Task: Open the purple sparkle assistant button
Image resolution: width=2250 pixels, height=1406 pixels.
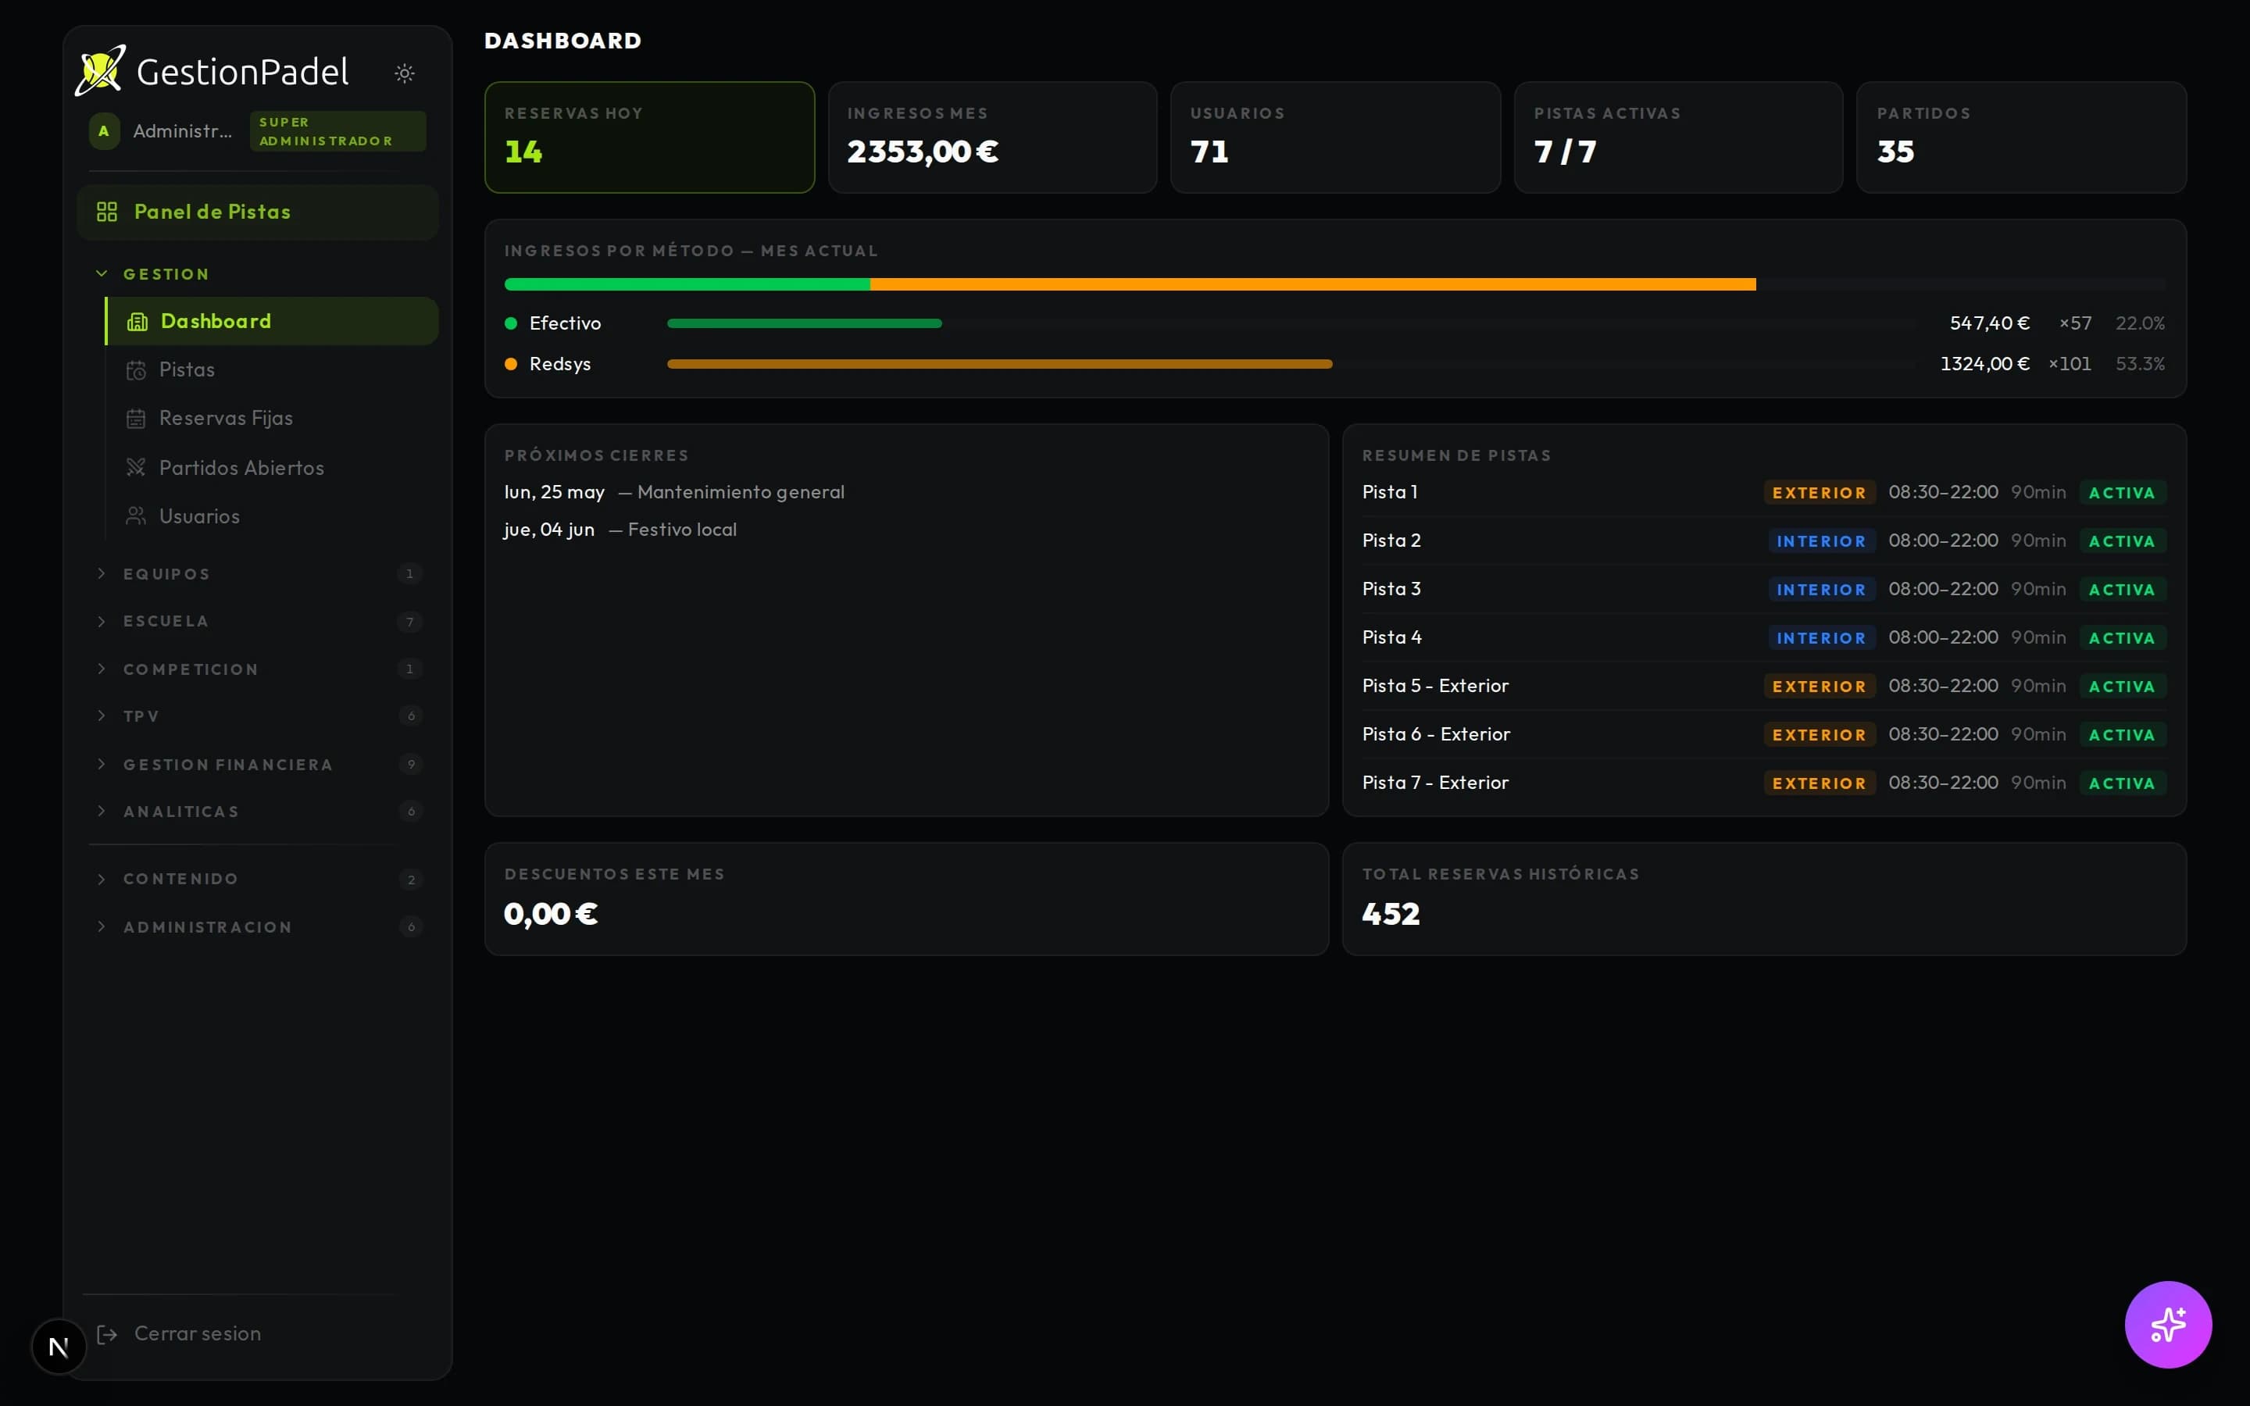Action: (2168, 1324)
